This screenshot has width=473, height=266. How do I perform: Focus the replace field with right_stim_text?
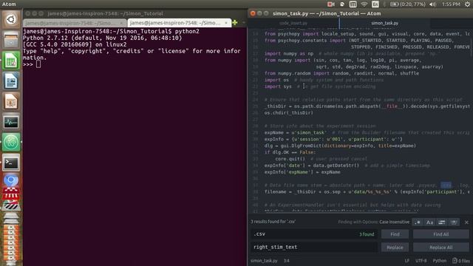click(313, 248)
